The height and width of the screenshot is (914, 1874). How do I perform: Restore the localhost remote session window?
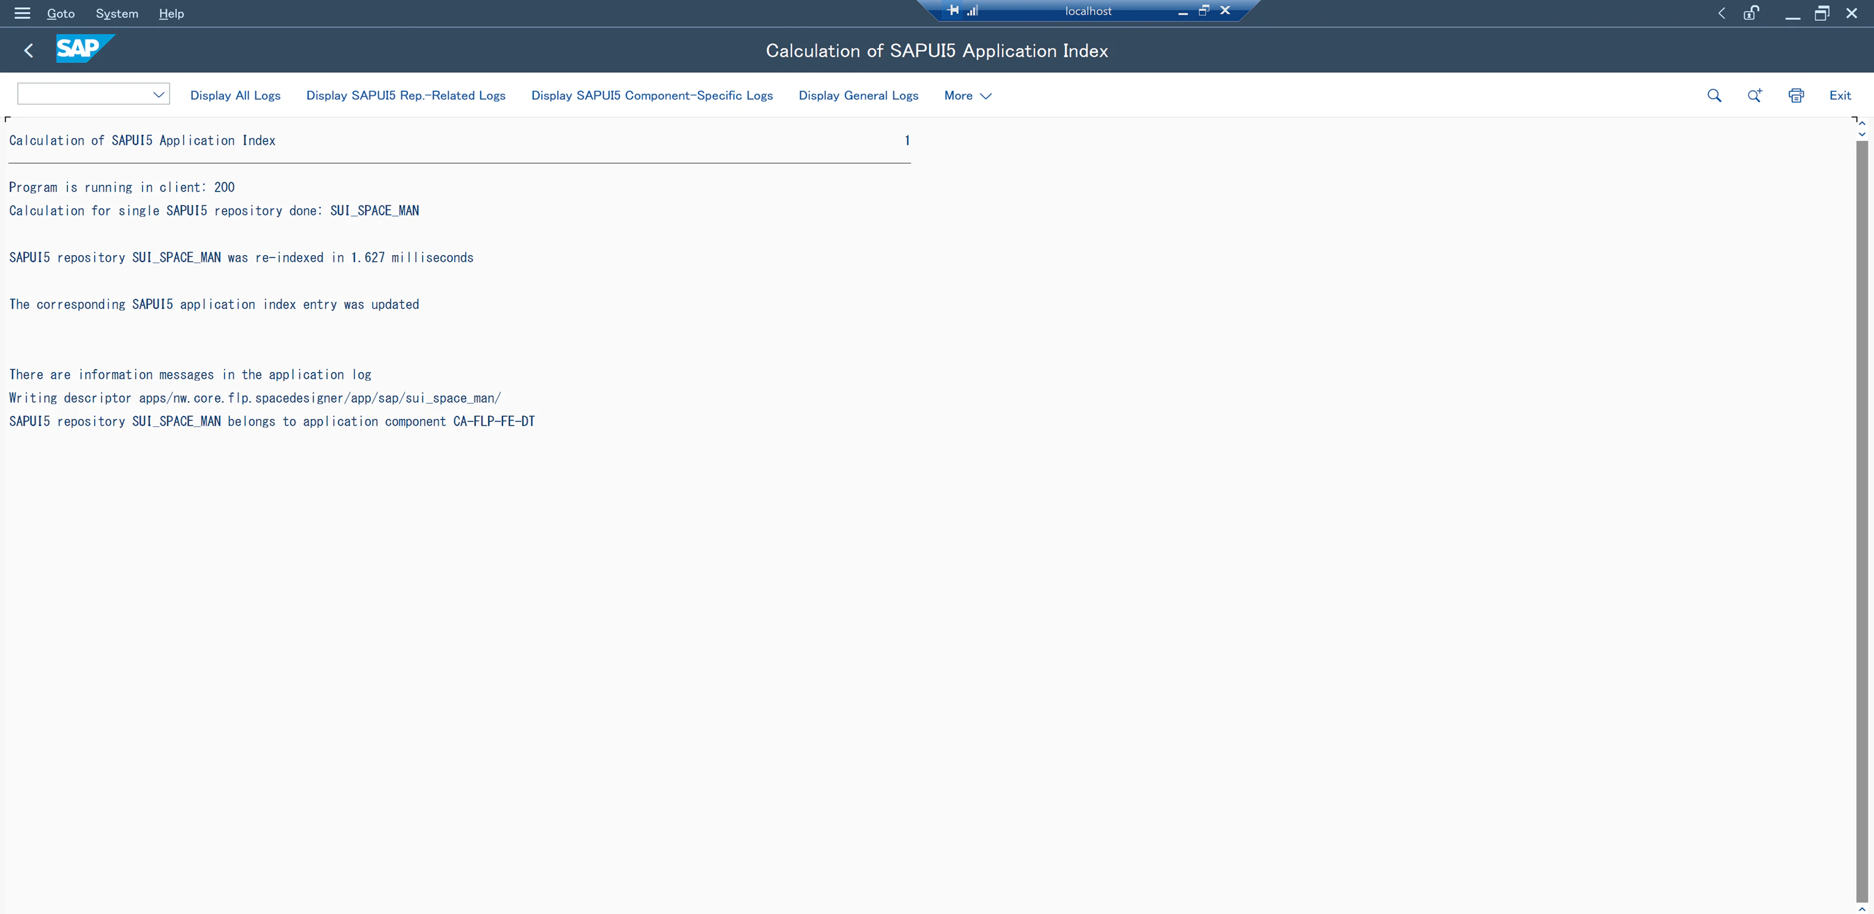click(x=1204, y=10)
